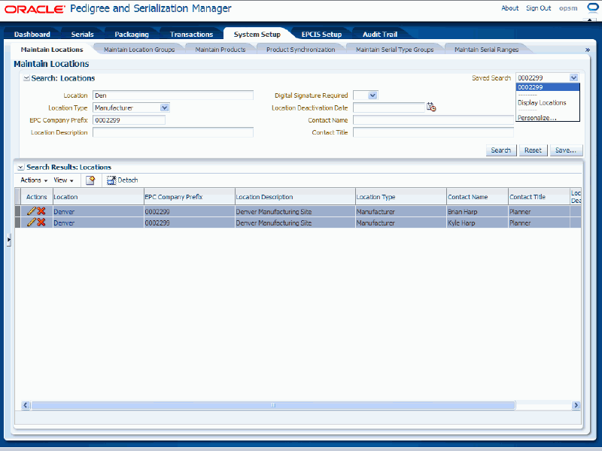Show more sub-tabs with double chevron

point(587,50)
